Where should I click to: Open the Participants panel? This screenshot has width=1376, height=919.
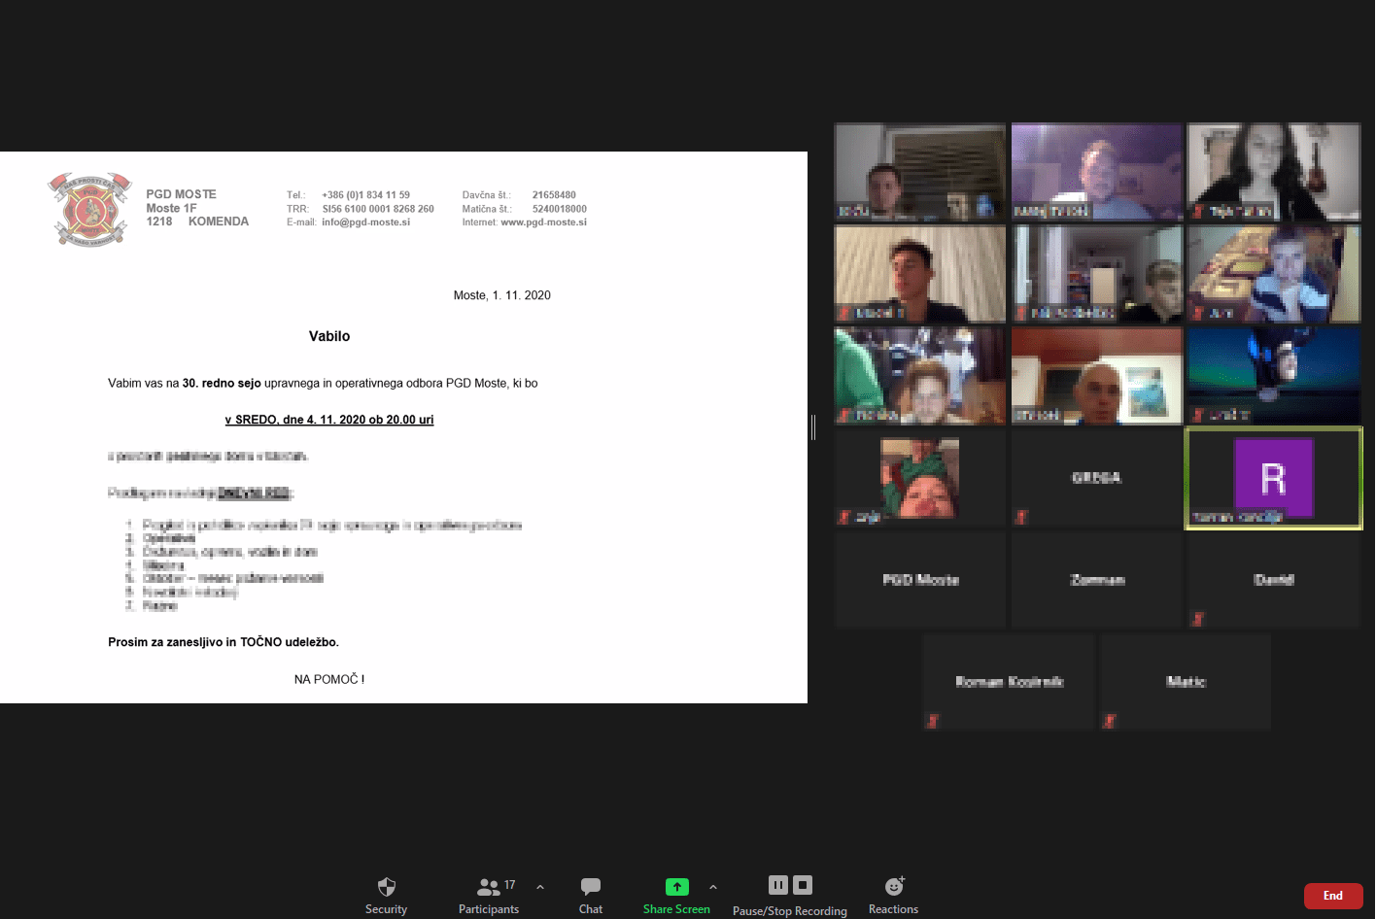[489, 895]
